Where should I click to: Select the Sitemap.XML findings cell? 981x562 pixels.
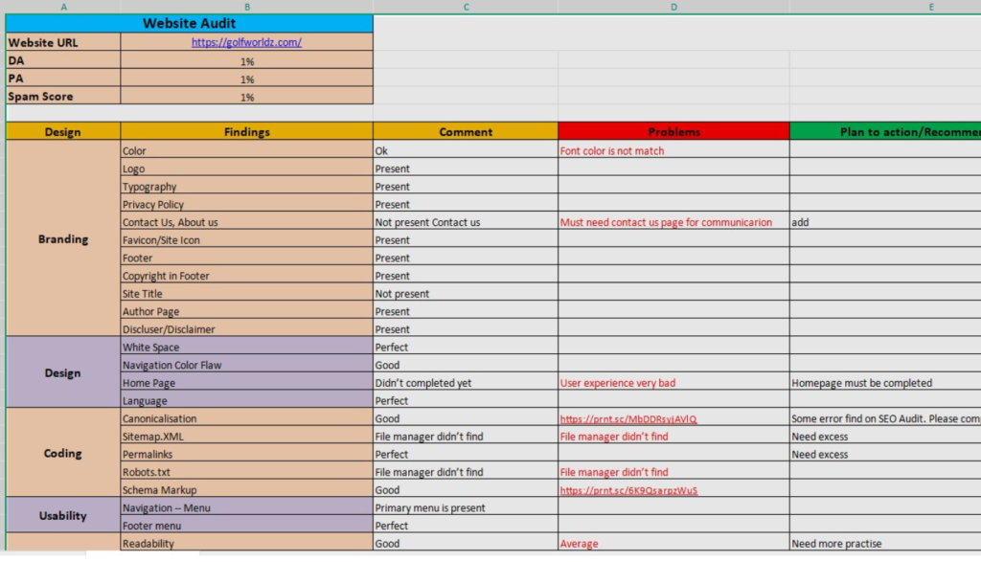click(x=246, y=437)
